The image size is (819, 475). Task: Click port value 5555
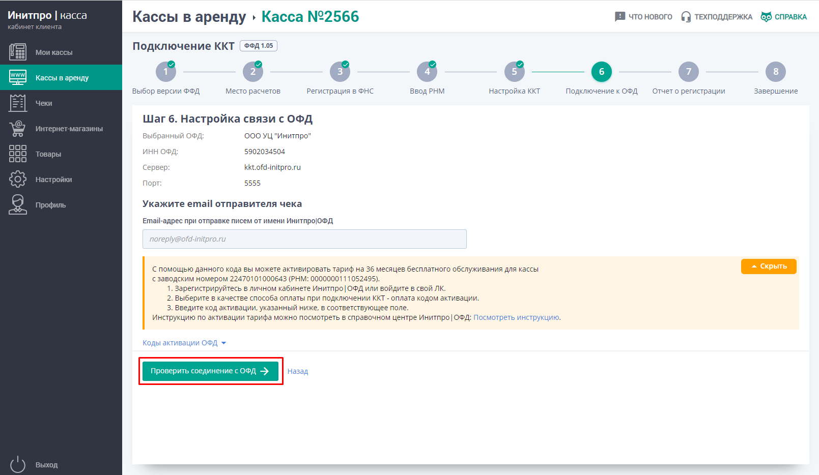point(252,183)
